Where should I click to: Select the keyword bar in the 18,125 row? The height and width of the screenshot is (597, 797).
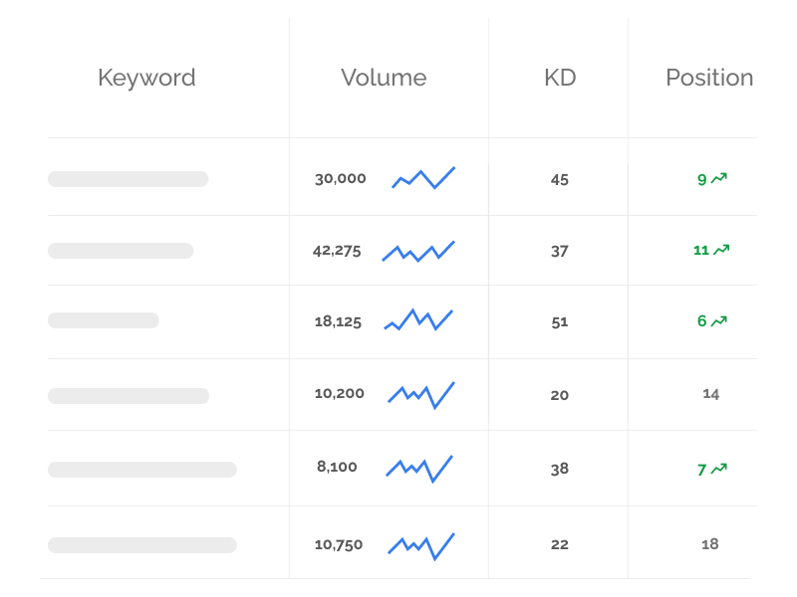pos(104,320)
